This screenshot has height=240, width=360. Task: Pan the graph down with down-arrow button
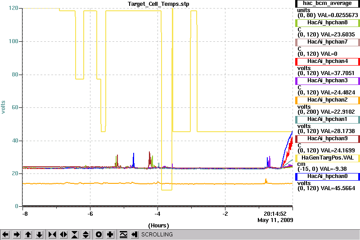click(40, 235)
